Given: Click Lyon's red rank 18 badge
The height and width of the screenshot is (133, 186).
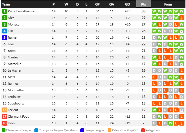Looking at the screenshot, I should 5,123.
